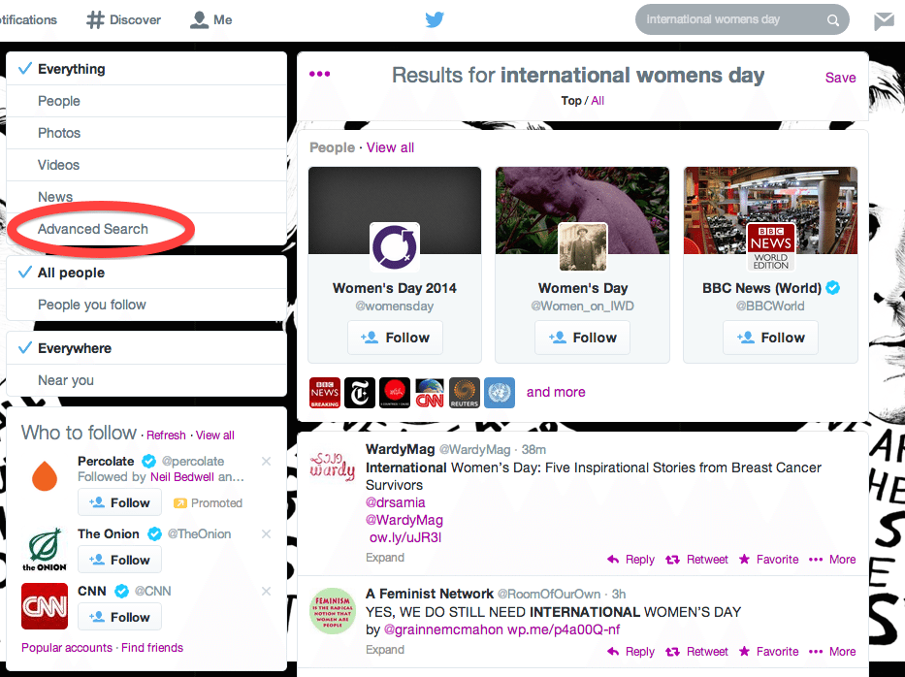905x677 pixels.
Task: Select the Everything filter
Action: (x=146, y=69)
